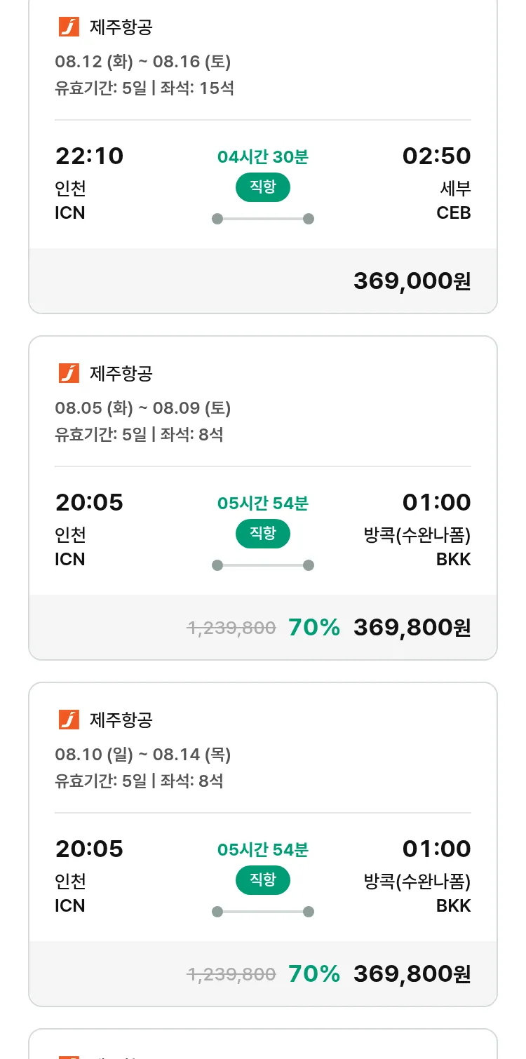Open the 08.12 (화) ~ 08.16 (토) date range

pos(143,62)
